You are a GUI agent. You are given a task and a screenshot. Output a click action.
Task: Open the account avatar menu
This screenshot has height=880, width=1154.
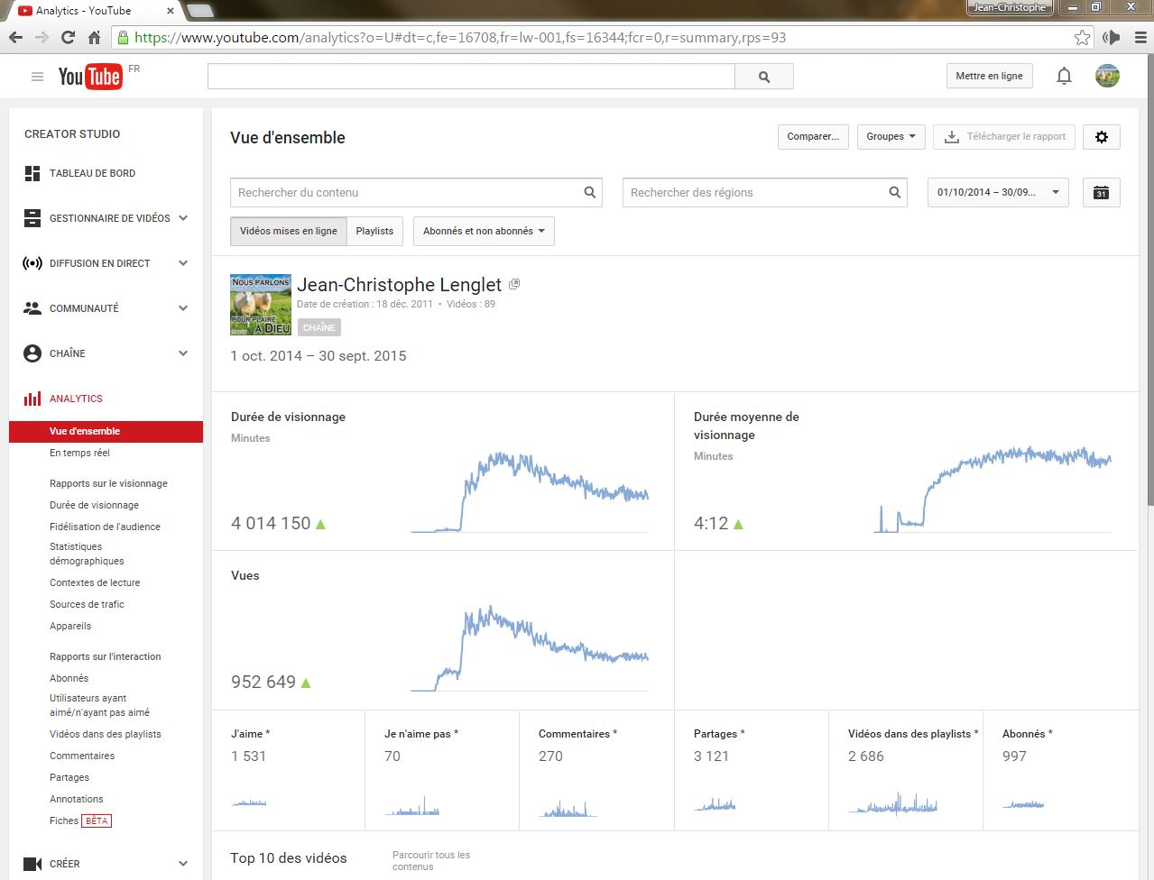point(1107,76)
